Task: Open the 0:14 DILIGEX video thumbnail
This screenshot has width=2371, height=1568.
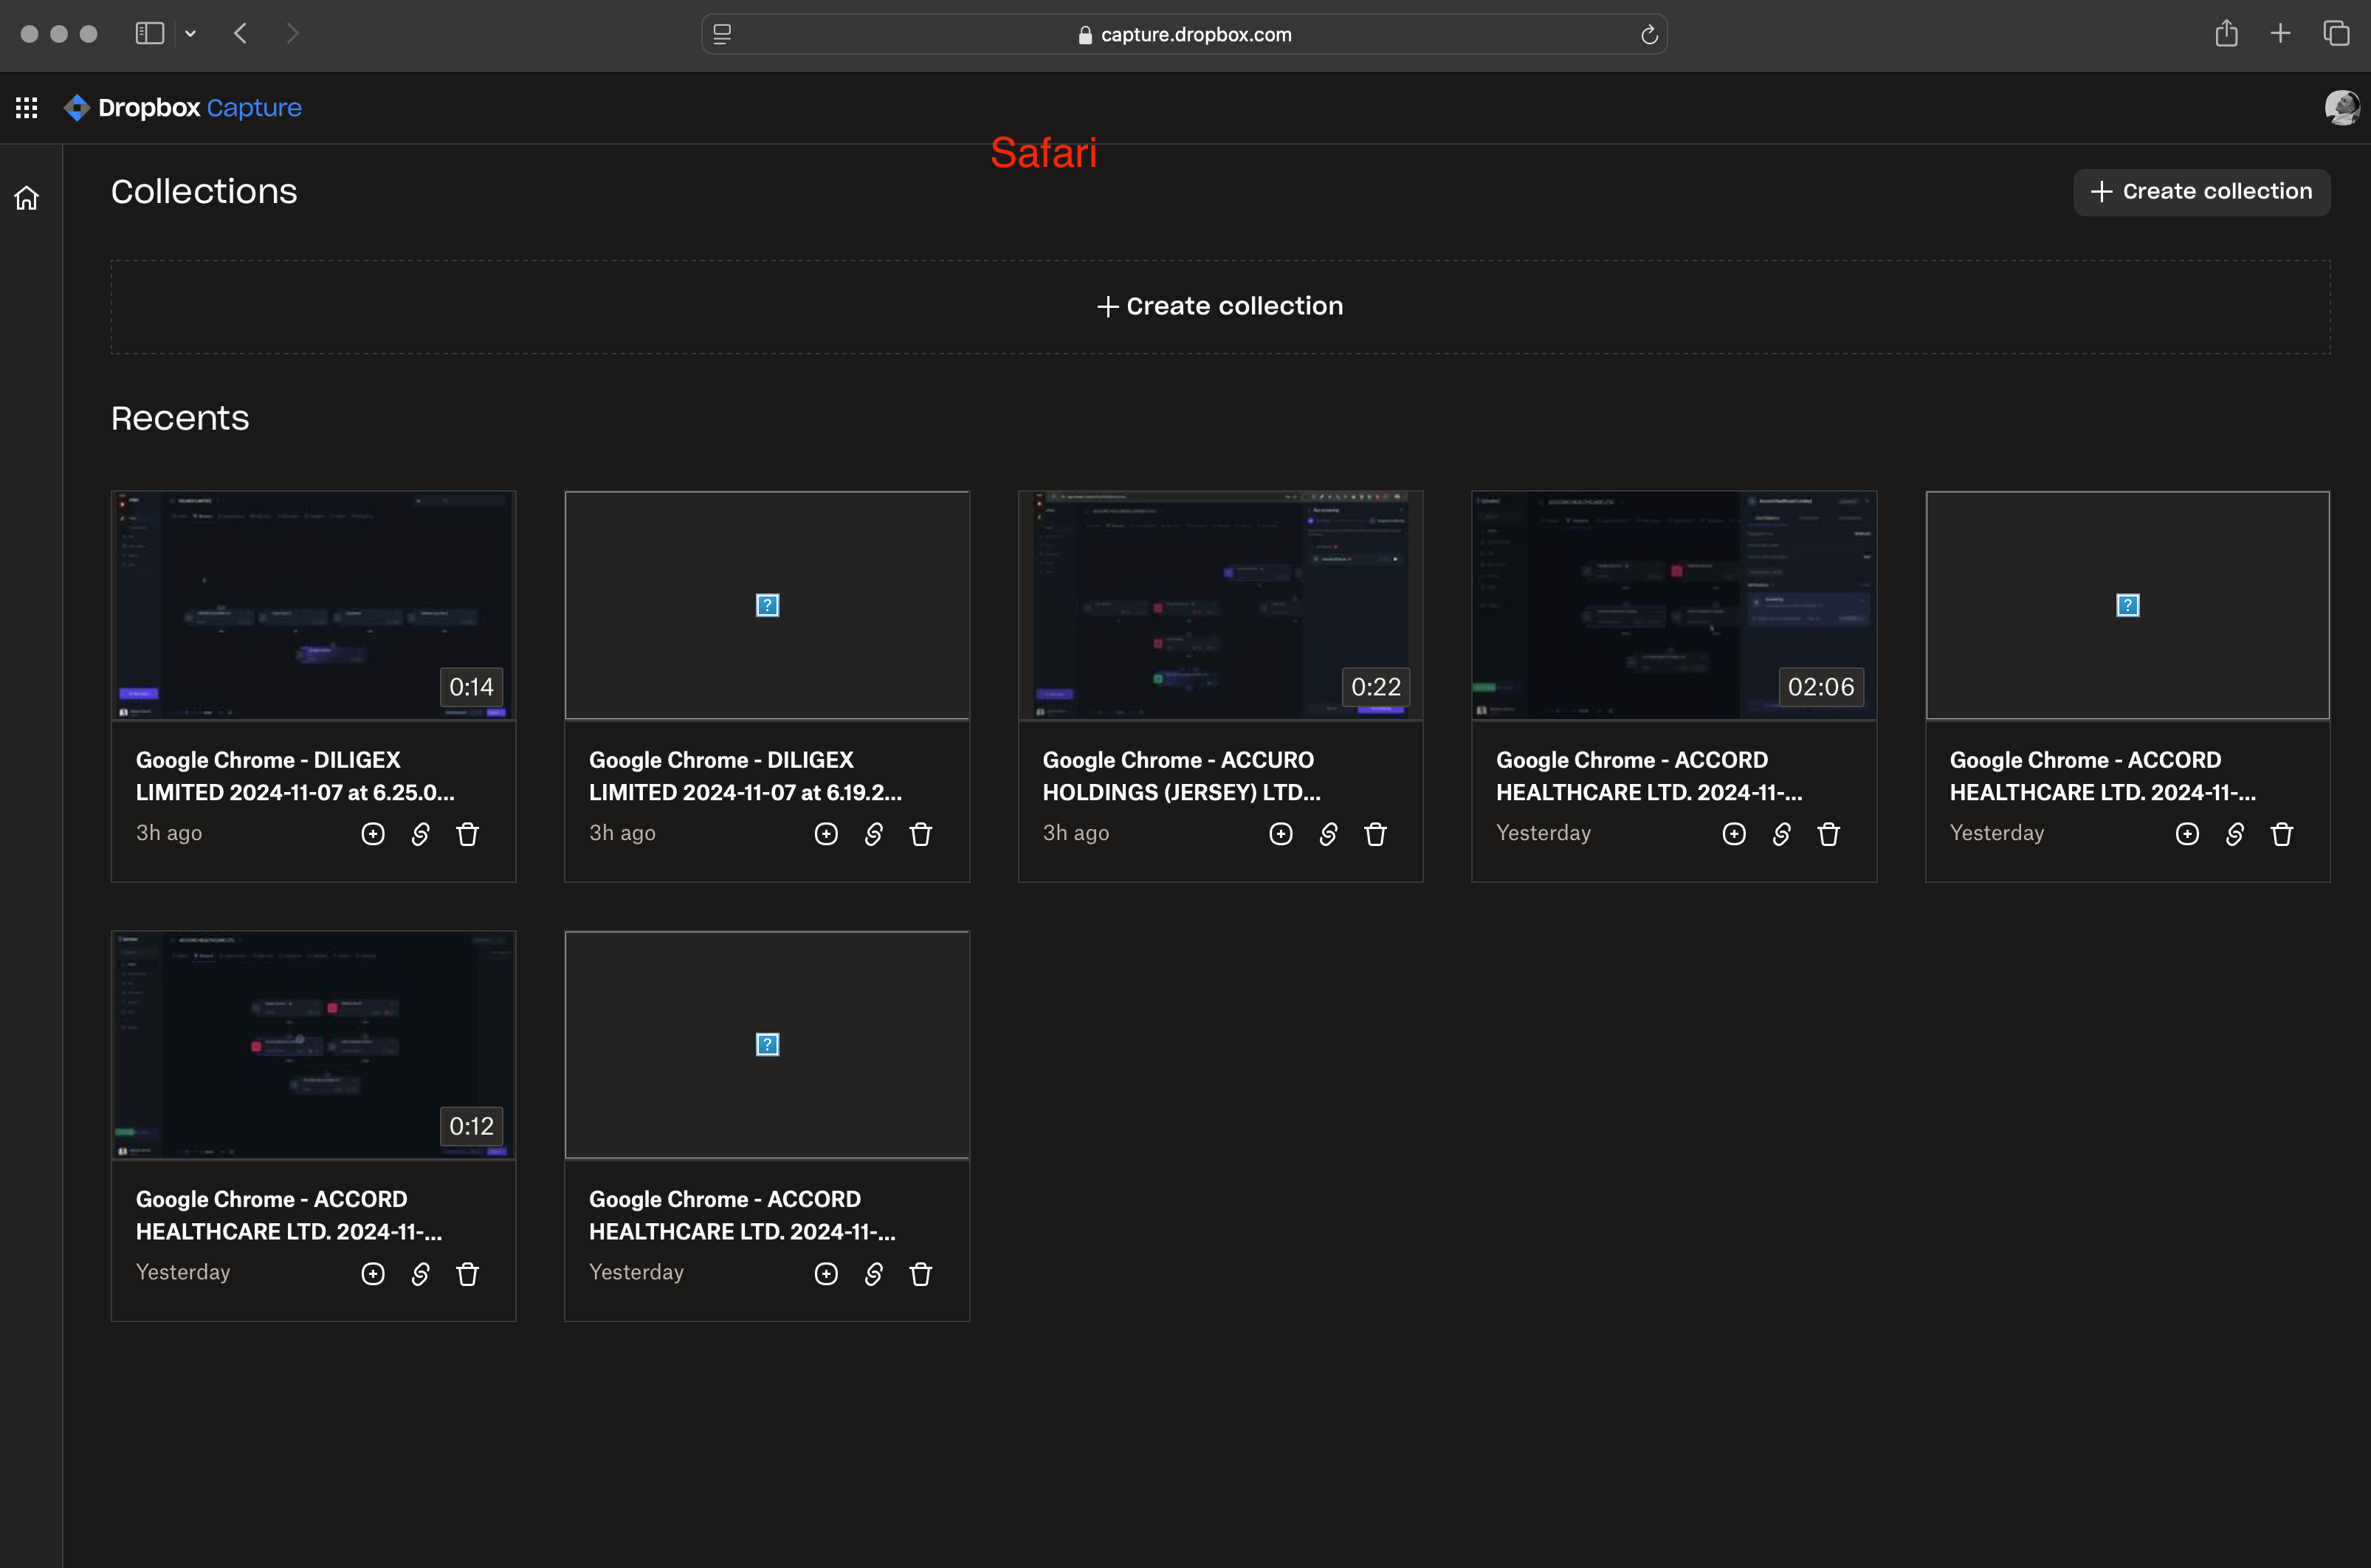Action: (313, 605)
